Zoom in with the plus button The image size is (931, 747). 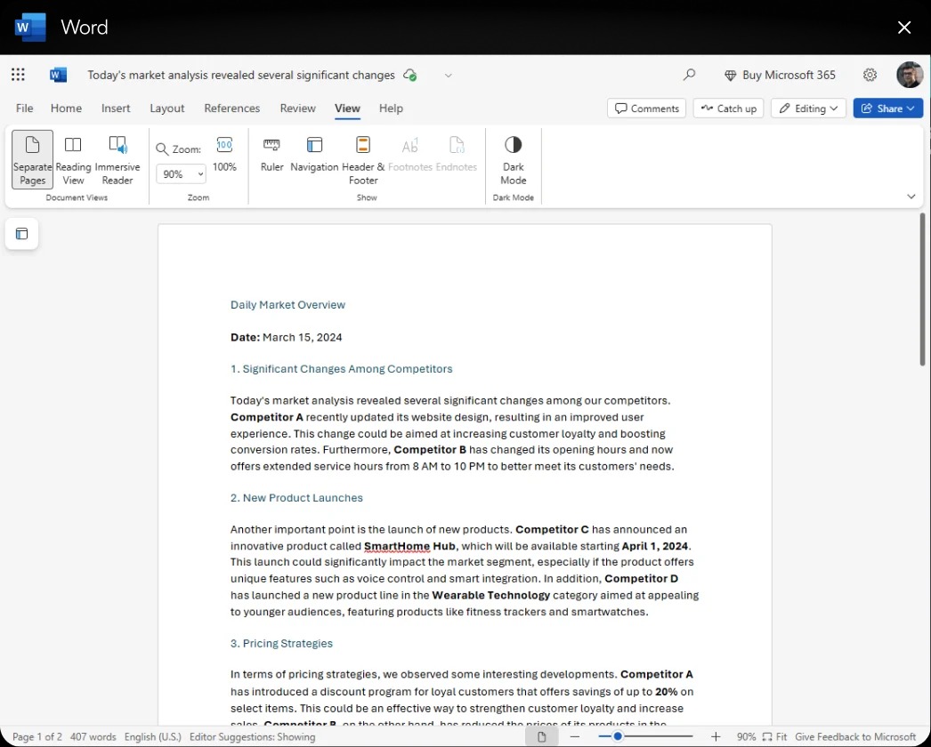tap(716, 737)
